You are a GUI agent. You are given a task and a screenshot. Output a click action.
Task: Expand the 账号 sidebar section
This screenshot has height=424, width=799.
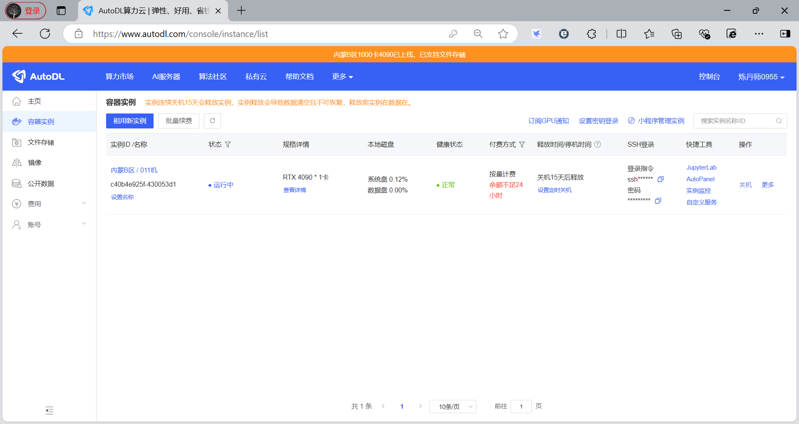point(49,224)
